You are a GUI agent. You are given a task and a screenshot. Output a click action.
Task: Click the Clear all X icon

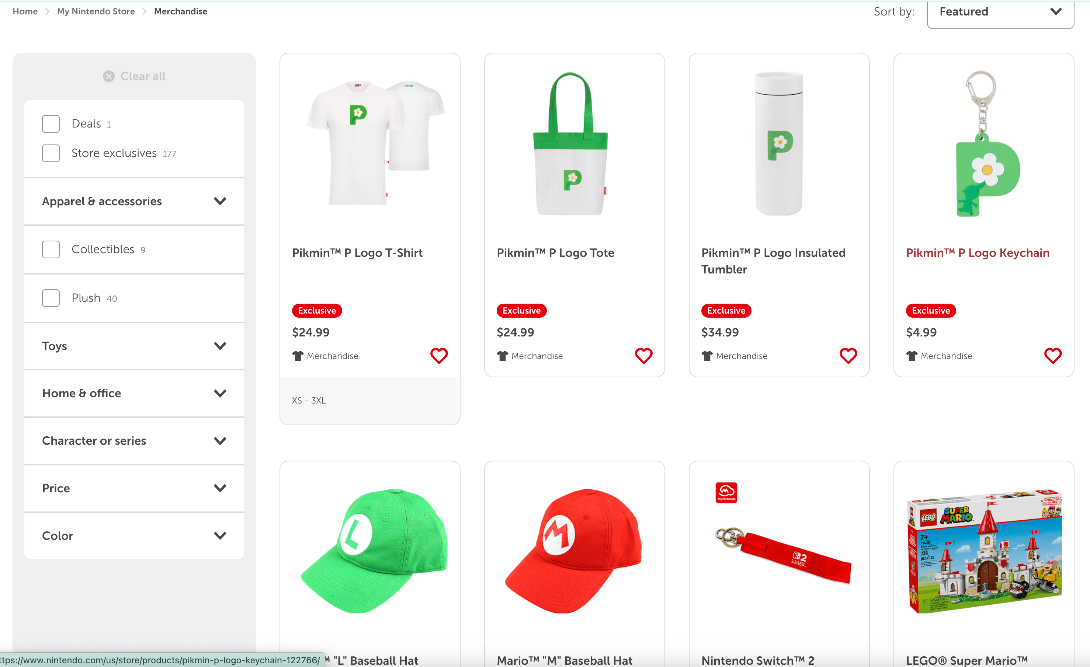(108, 77)
